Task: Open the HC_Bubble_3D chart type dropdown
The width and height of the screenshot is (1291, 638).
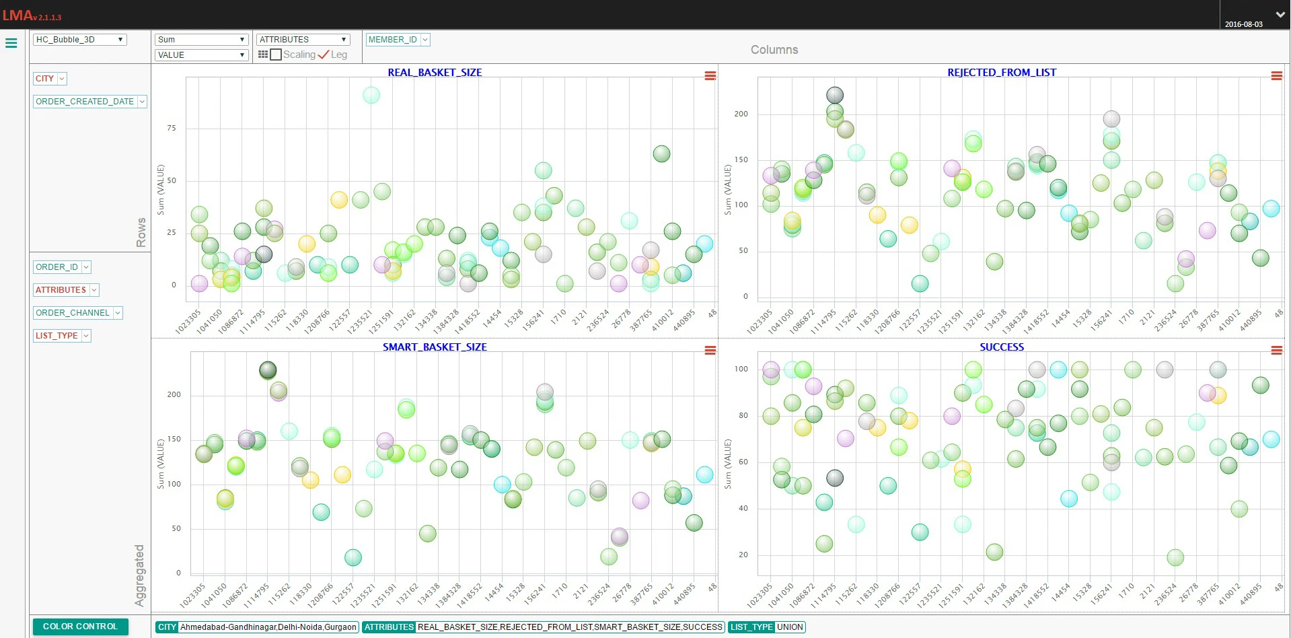Action: click(79, 40)
